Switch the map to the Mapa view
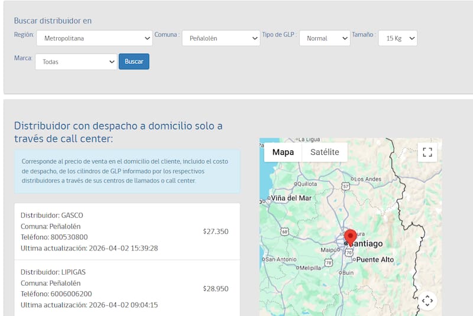Screen dimensions: 473x316 [x=283, y=152]
